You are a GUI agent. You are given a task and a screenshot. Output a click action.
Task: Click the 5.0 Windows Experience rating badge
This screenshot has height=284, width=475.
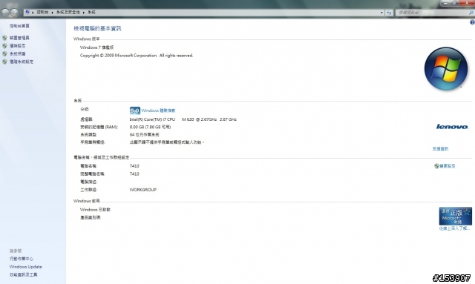point(135,110)
